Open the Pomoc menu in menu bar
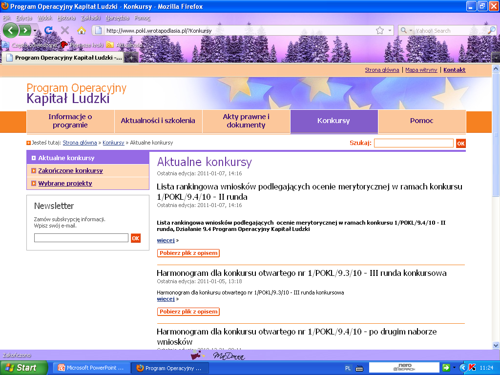This screenshot has width=500, height=375. [142, 18]
